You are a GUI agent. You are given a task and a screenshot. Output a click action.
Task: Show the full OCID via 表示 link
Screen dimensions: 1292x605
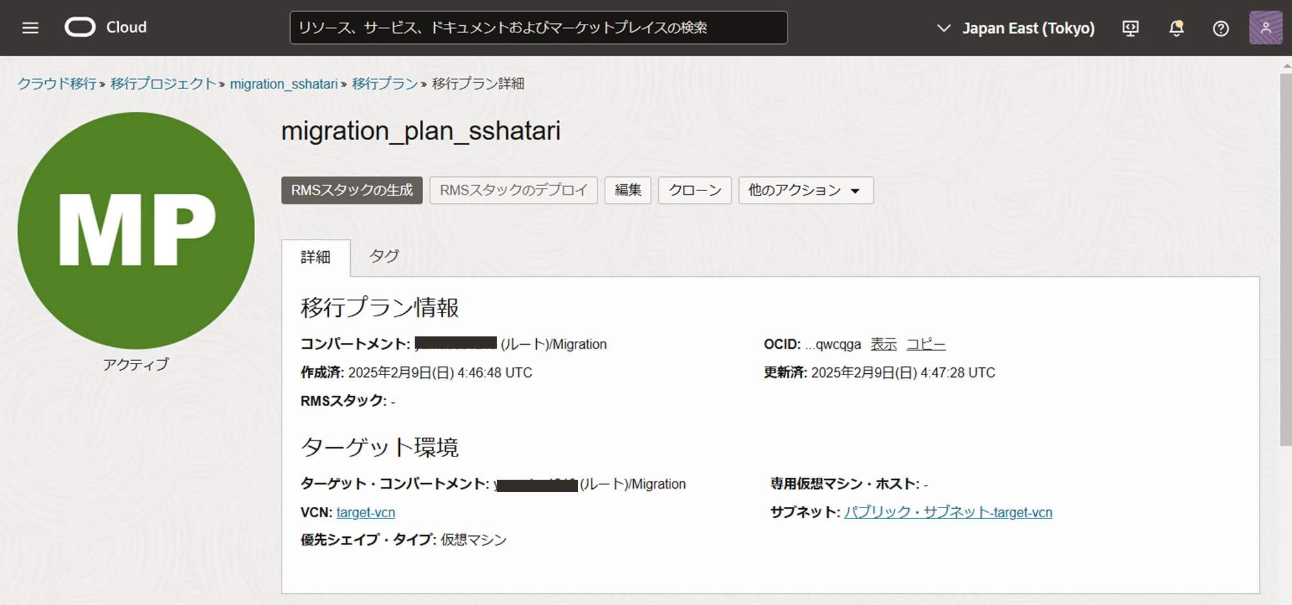[x=883, y=344]
